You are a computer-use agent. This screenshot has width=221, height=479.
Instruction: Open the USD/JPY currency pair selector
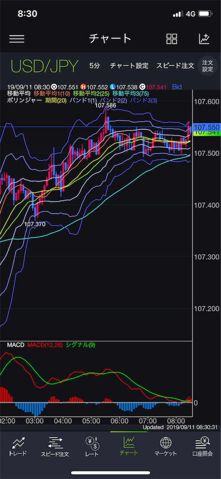pos(44,65)
